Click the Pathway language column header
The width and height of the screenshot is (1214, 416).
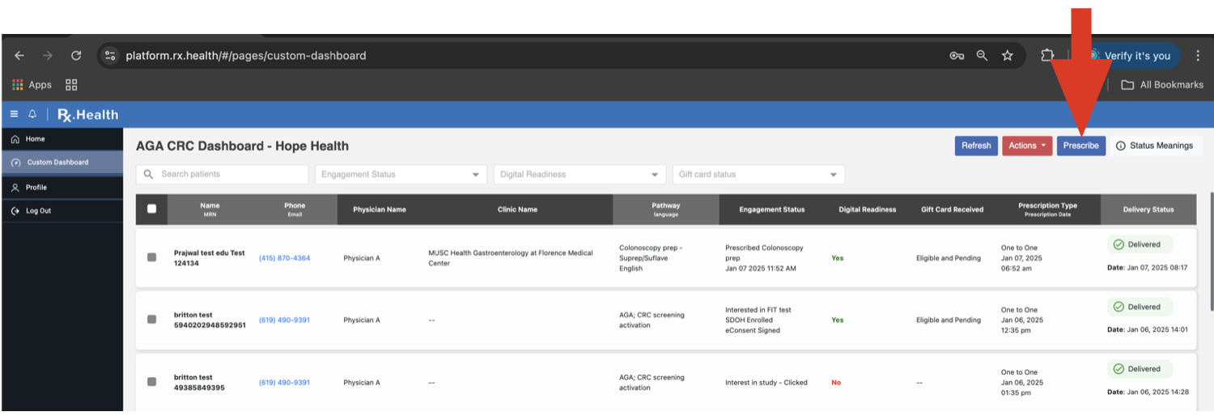point(666,209)
